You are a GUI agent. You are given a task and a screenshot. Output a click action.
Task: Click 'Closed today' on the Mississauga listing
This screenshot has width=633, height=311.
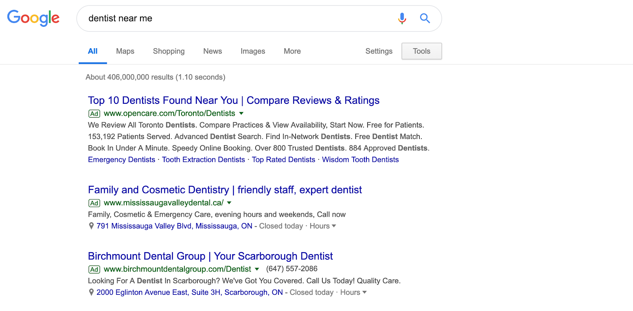point(281,226)
